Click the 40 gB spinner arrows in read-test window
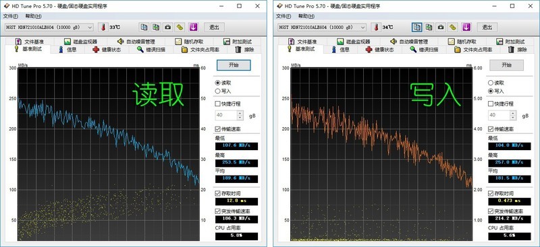The width and height of the screenshot is (540, 247). (x=240, y=115)
